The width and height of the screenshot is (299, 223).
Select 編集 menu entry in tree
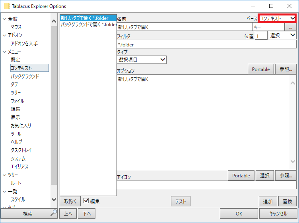(16, 109)
